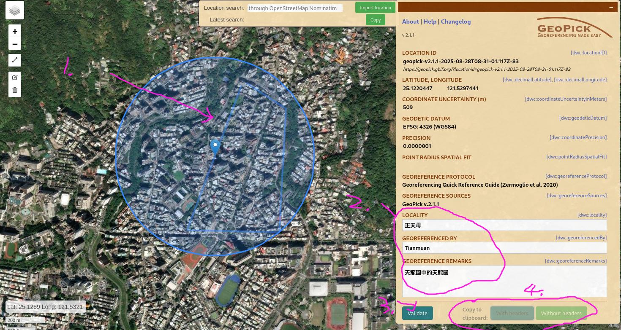Open the dwc:coordinateUncertaintyInMeters reference link
Screen dimensions: 621x330
(x=565, y=99)
